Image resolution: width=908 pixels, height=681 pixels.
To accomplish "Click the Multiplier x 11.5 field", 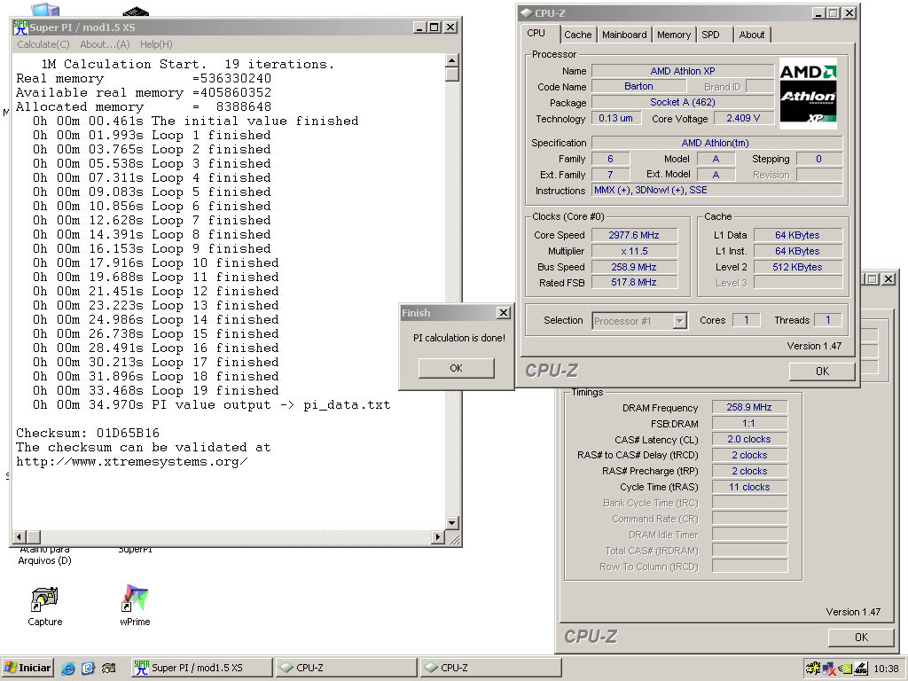I will tap(633, 251).
